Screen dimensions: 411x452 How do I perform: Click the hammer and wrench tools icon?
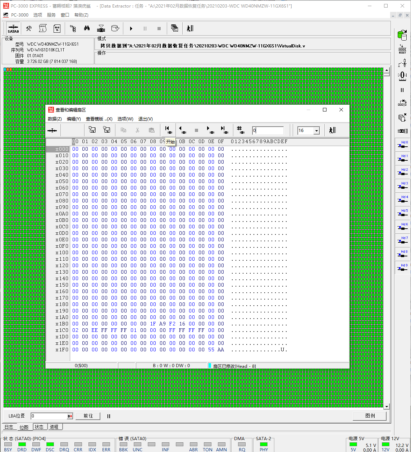coord(29,29)
